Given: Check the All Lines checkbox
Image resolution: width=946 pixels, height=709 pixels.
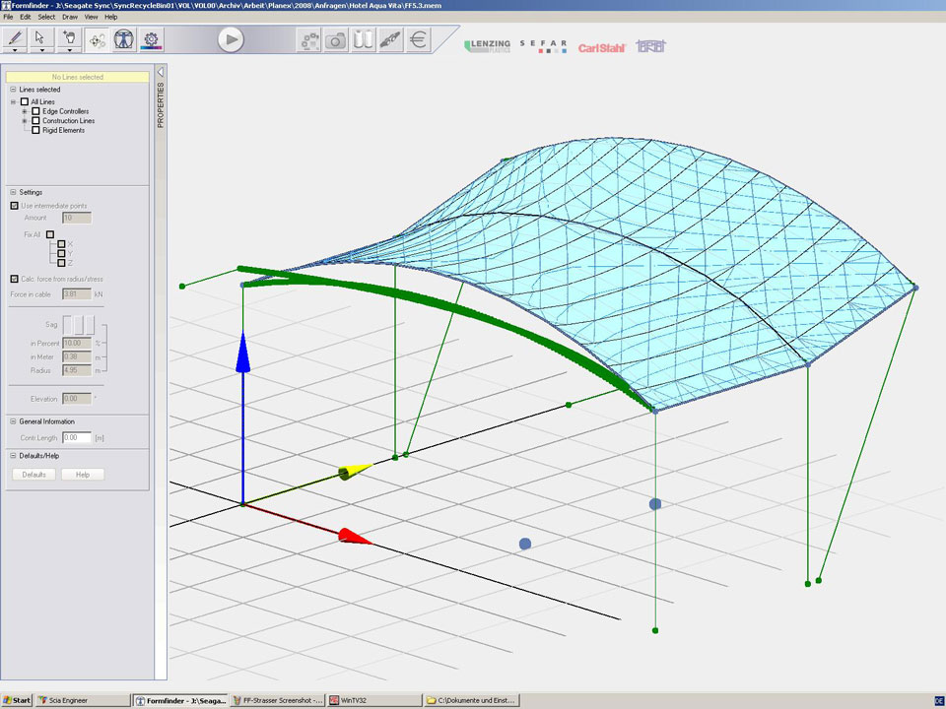Looking at the screenshot, I should 25,101.
